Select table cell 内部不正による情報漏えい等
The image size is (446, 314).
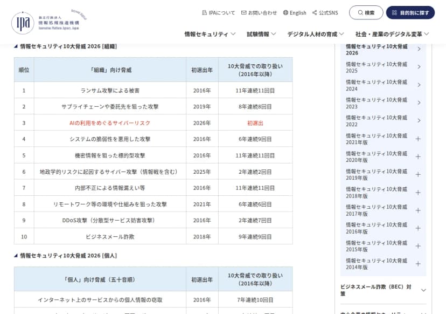(110, 188)
